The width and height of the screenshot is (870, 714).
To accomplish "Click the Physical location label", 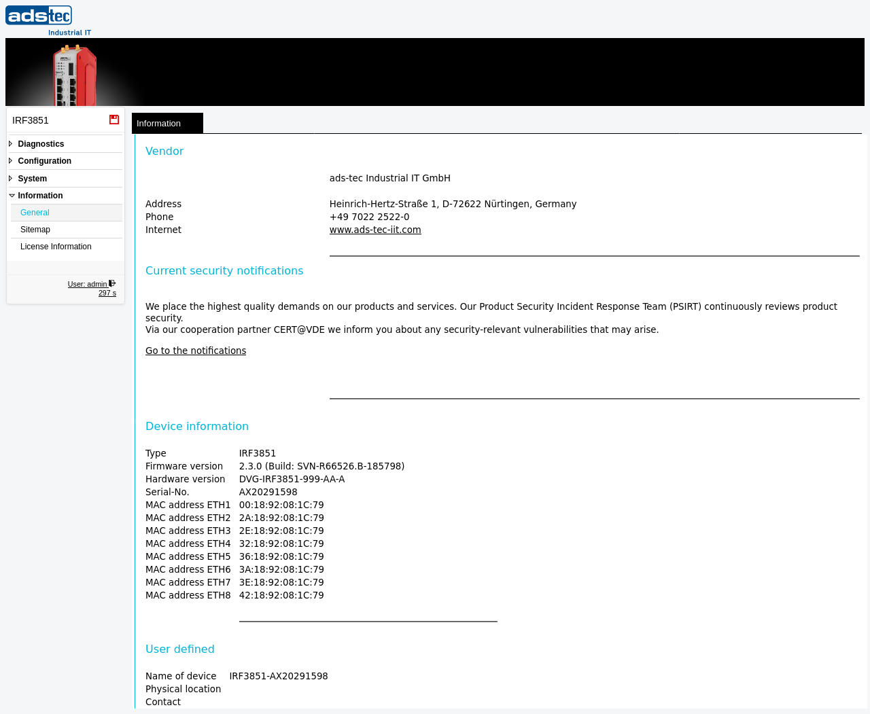I will coord(183,689).
